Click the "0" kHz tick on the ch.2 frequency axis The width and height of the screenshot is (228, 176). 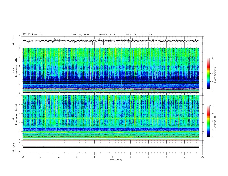pos(20,140)
